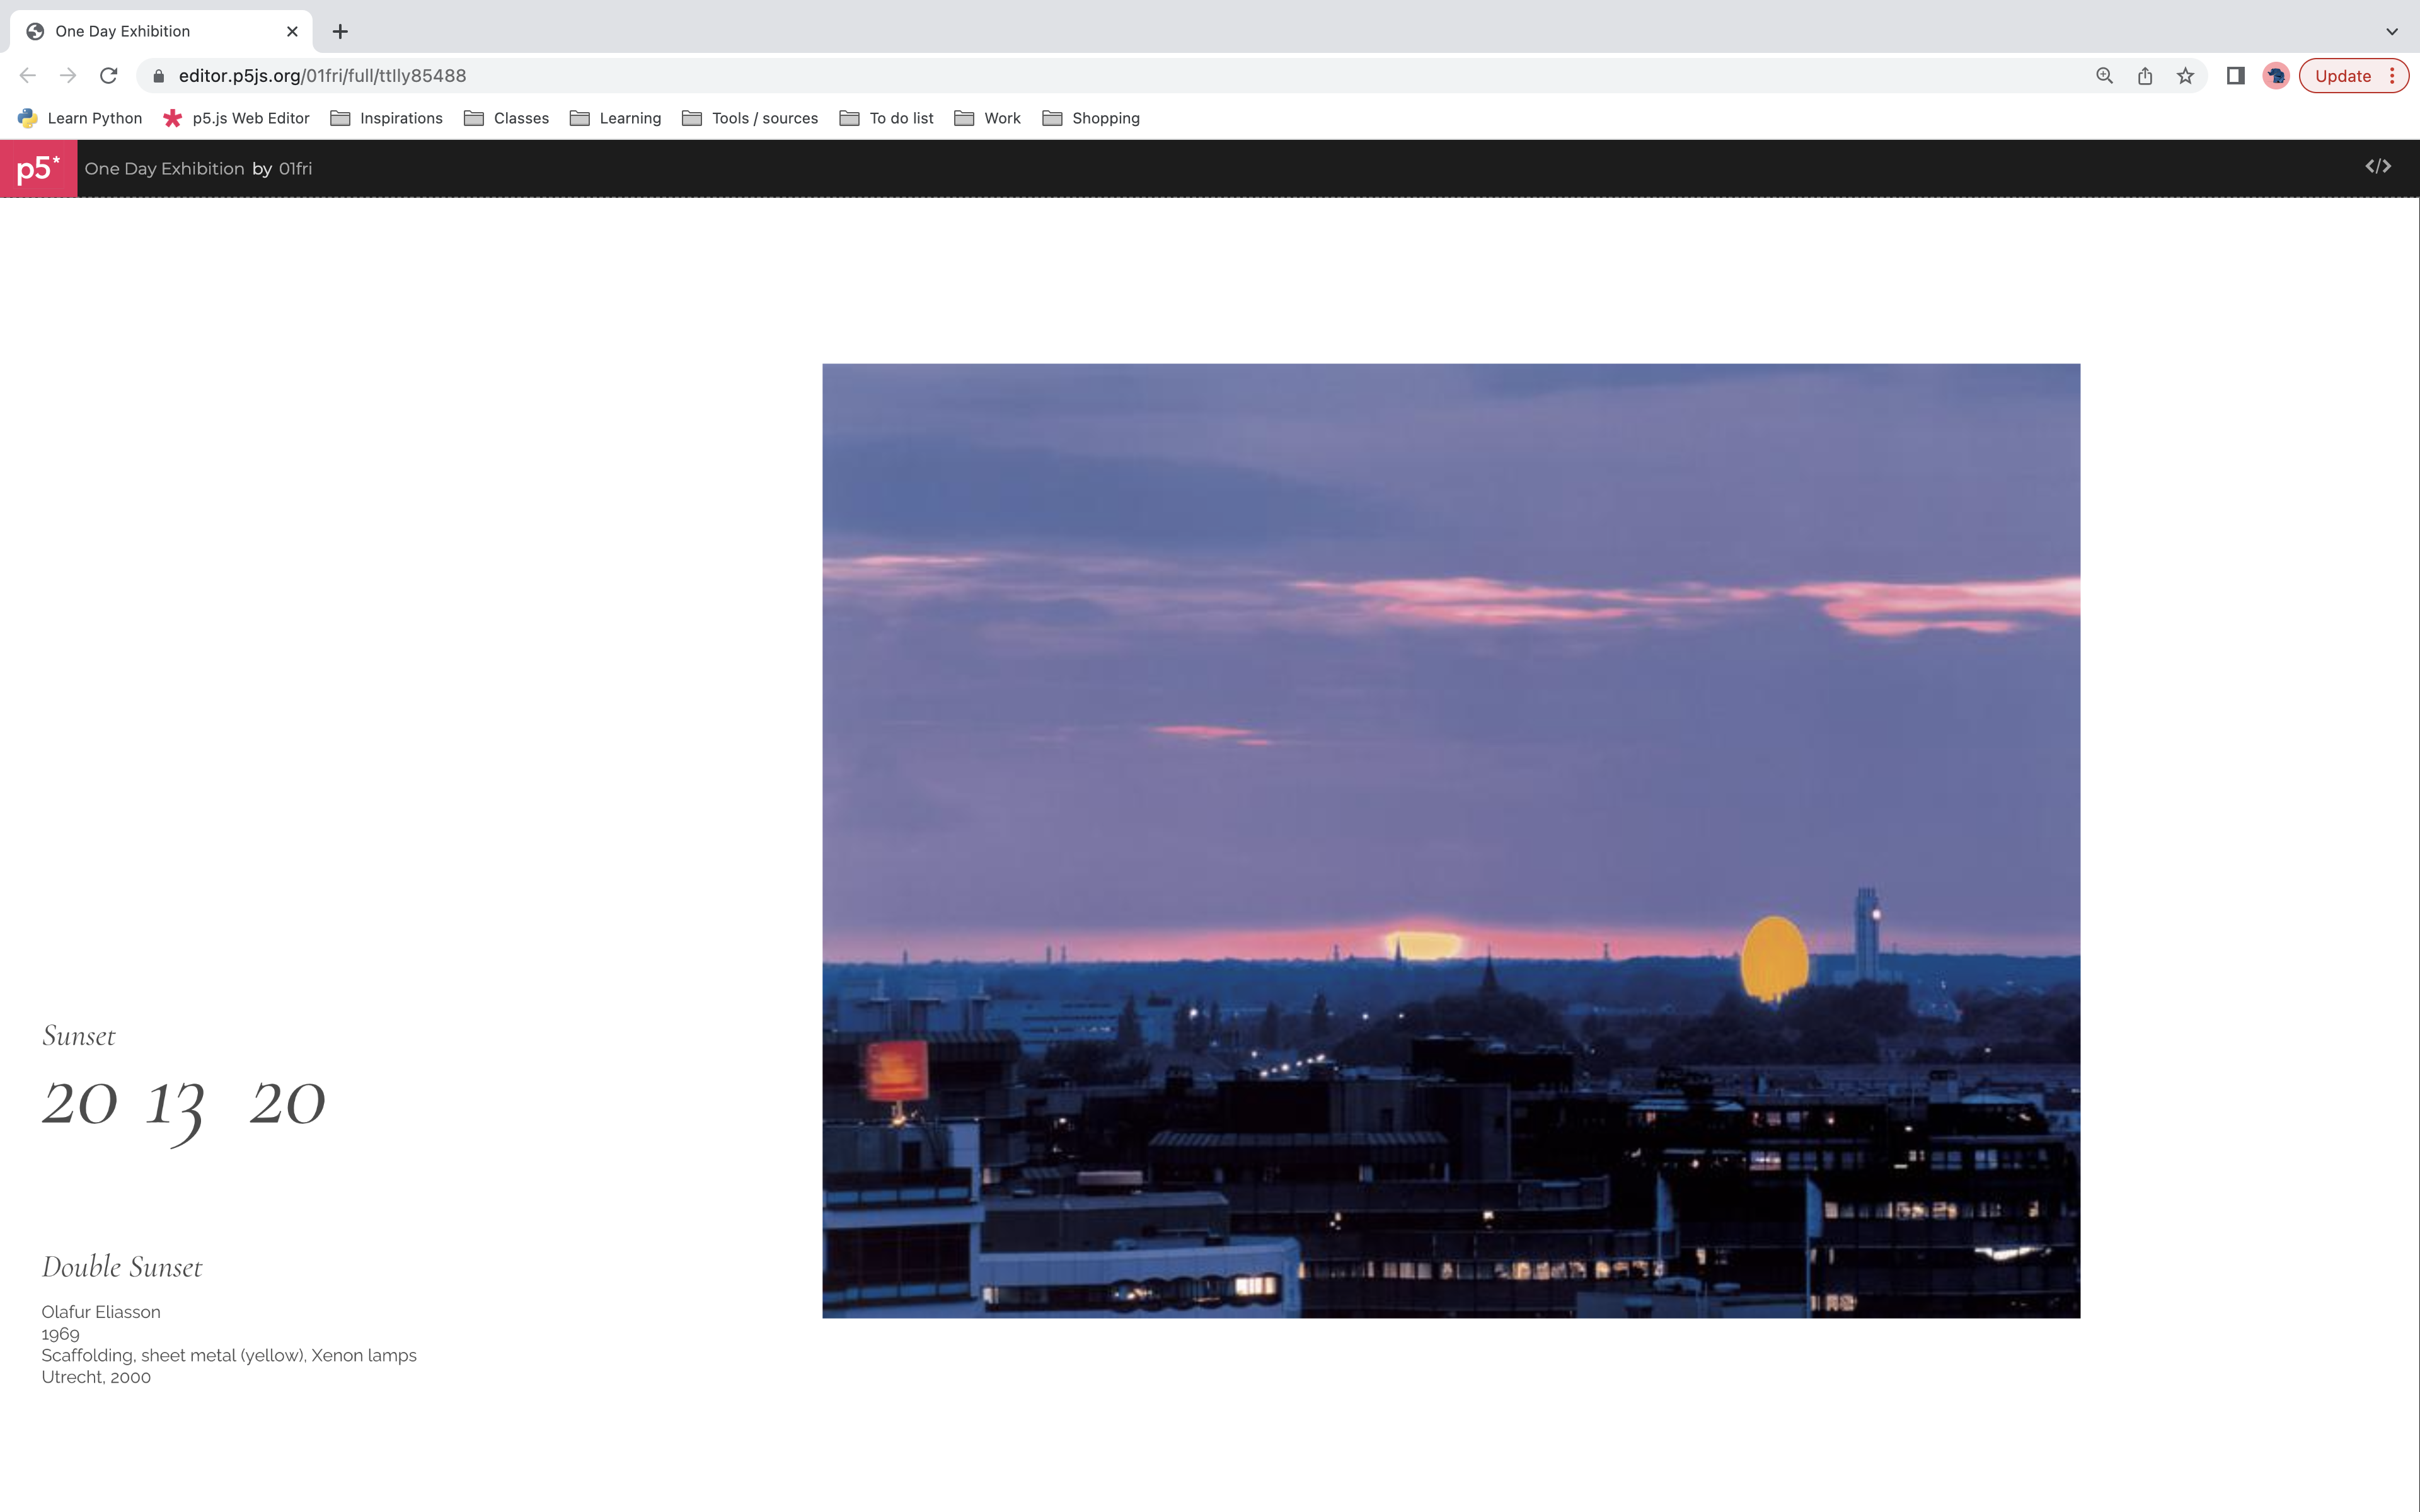Reload the page with refresh icon

click(109, 76)
